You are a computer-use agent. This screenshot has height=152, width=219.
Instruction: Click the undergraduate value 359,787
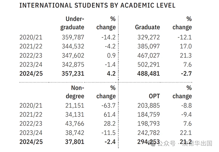tap(73, 37)
